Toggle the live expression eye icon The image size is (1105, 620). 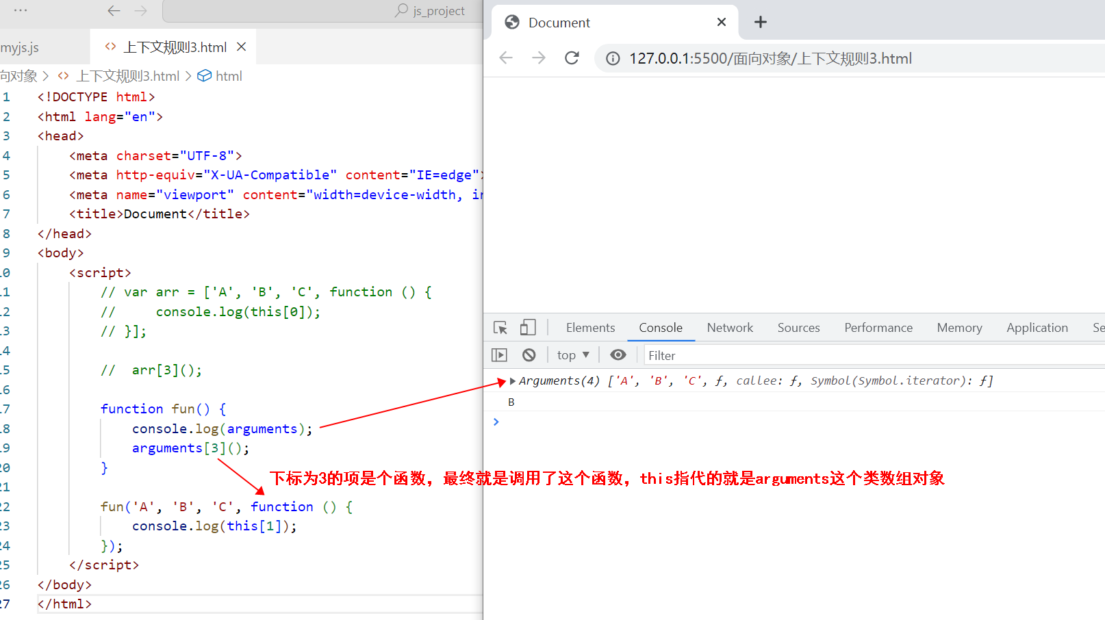point(618,355)
